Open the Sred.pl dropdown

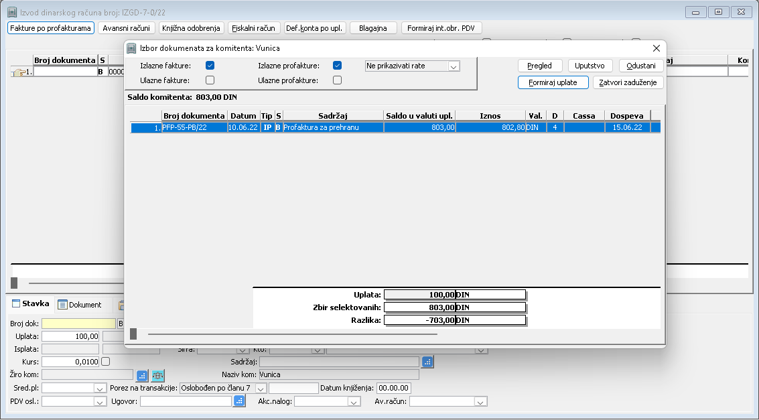pyautogui.click(x=100, y=389)
